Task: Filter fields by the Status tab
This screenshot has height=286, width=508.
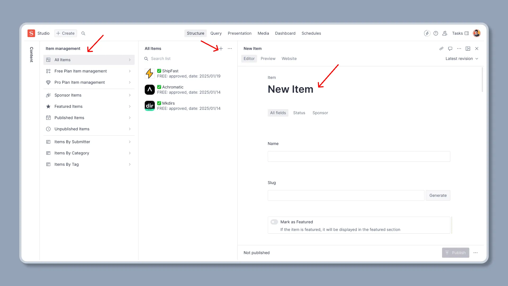Action: [x=299, y=113]
